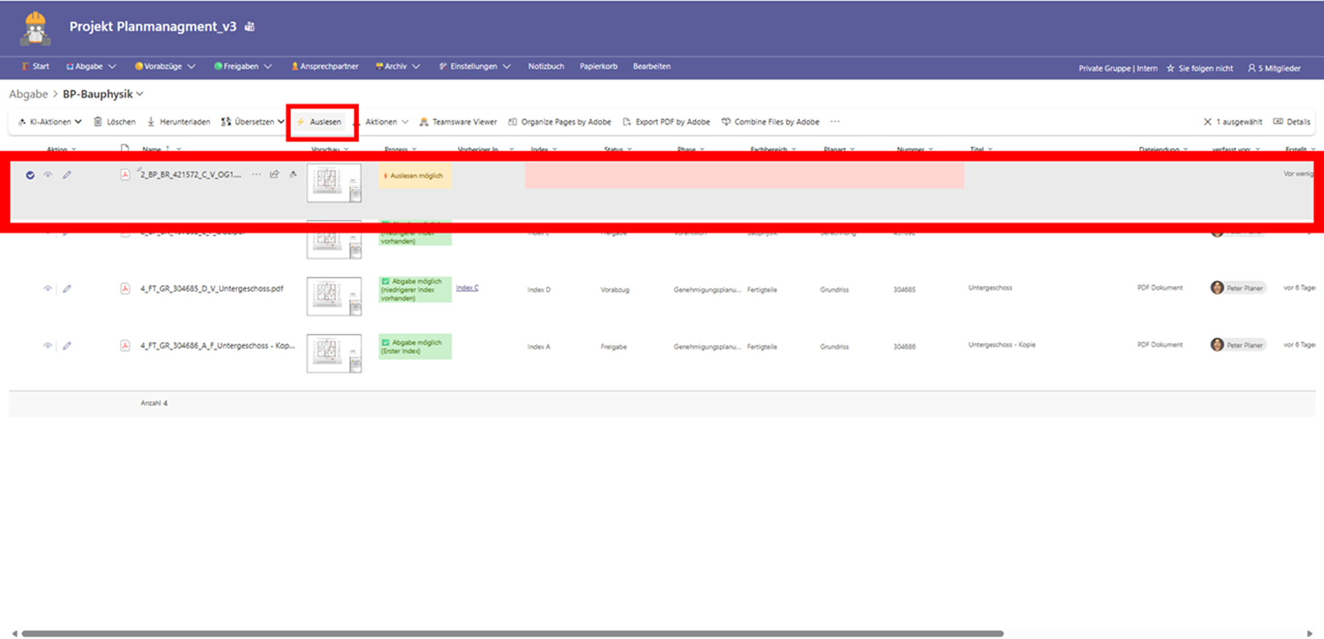Open Teamsware Viewer from the toolbar
The image size is (1324, 639).
(458, 122)
